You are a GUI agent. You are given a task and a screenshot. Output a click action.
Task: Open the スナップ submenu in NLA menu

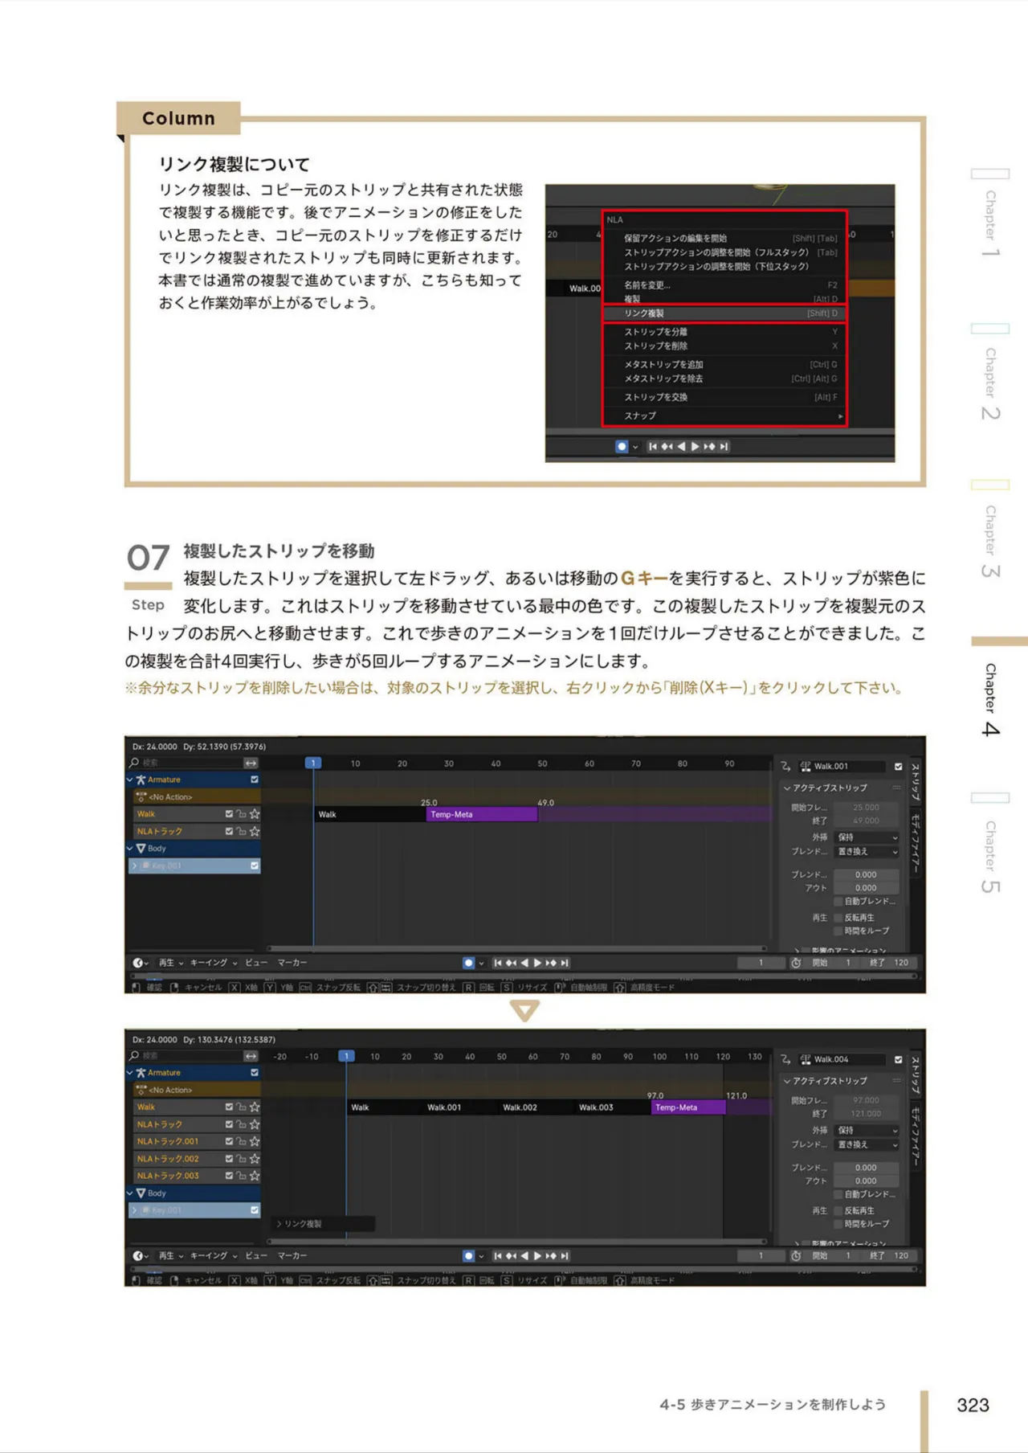point(724,416)
